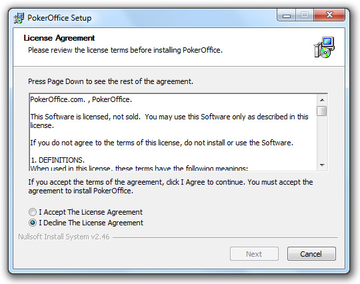This screenshot has height=284, width=360.
Task: Click the 'I Accept The License Agreement' label text
Action: (91, 212)
